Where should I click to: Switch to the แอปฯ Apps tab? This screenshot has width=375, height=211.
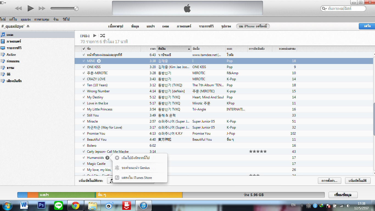[150, 26]
